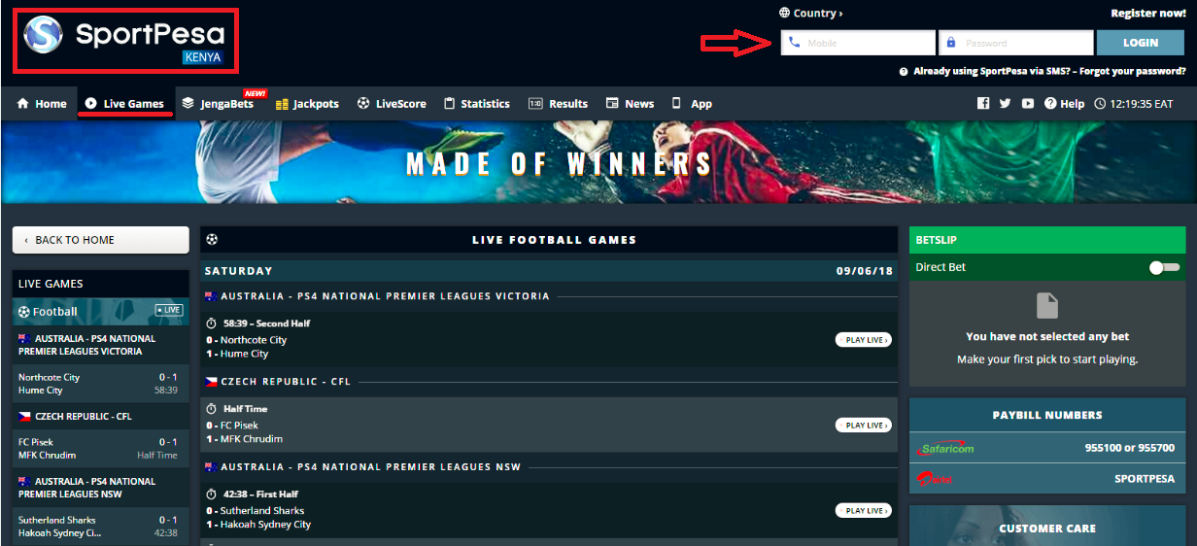Toggle the Direct Bet switch
Image resolution: width=1197 pixels, height=546 pixels.
[1164, 267]
